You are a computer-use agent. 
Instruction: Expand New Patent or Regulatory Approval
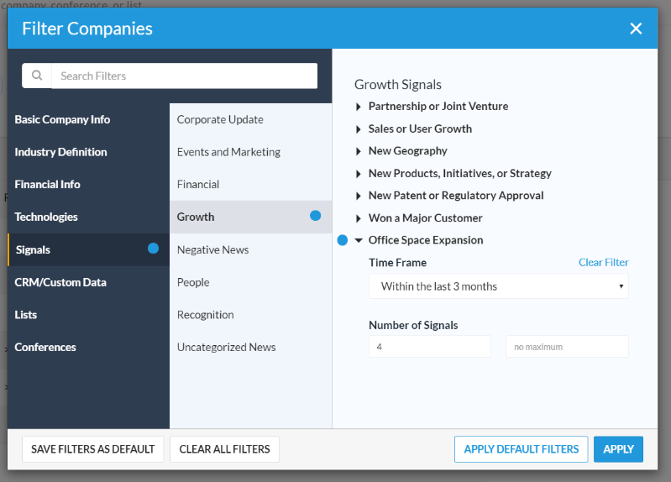point(359,196)
